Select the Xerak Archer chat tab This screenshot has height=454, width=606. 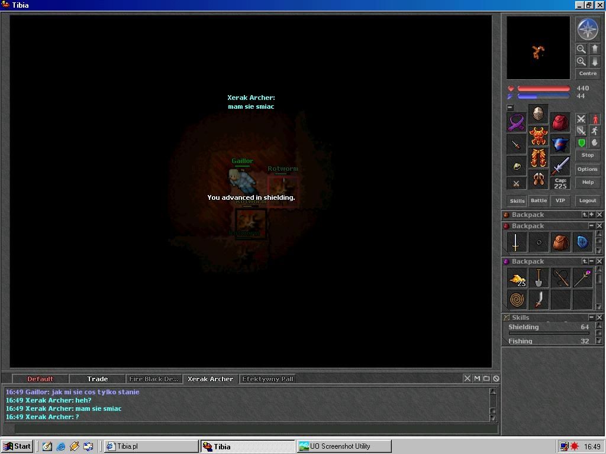[210, 379]
